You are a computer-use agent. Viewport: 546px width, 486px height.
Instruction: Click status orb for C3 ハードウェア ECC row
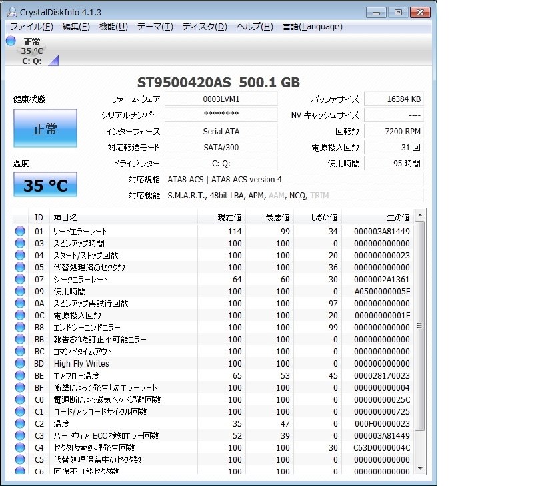pos(20,435)
